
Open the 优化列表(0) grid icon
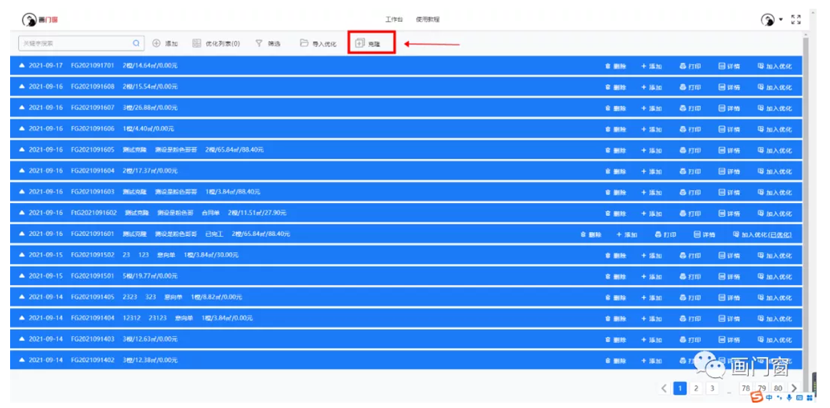[196, 43]
